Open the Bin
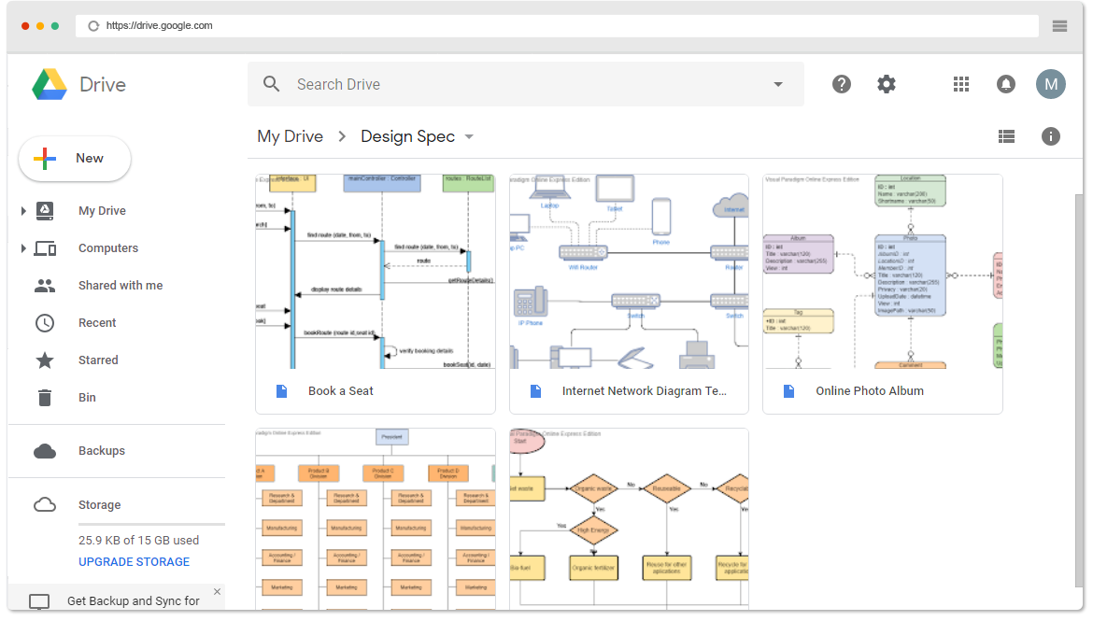Viewport: 1093px width, 621px height. point(87,397)
